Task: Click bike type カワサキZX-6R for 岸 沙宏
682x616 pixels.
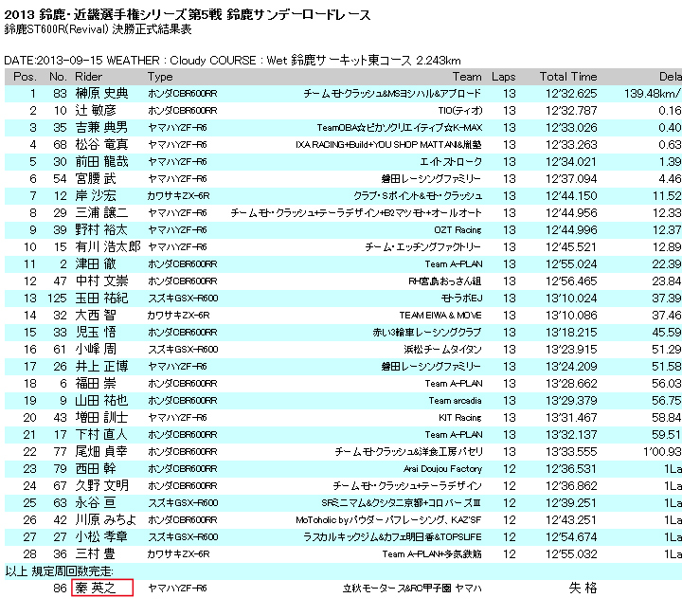Action: click(x=178, y=196)
